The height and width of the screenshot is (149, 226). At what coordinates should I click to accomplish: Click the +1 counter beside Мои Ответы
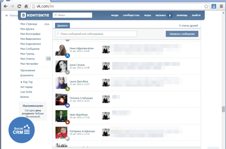[48, 58]
